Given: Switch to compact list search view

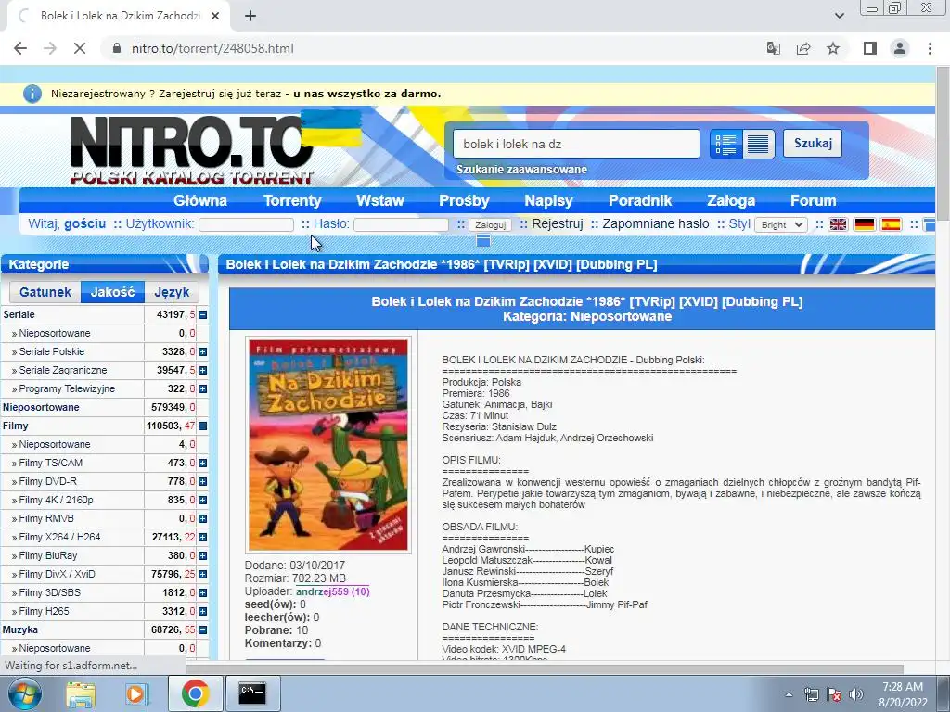Looking at the screenshot, I should (x=758, y=144).
